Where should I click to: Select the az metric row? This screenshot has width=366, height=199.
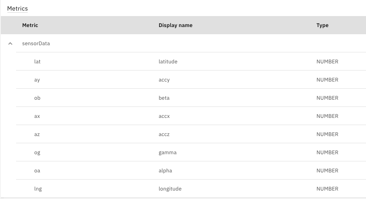click(x=191, y=134)
